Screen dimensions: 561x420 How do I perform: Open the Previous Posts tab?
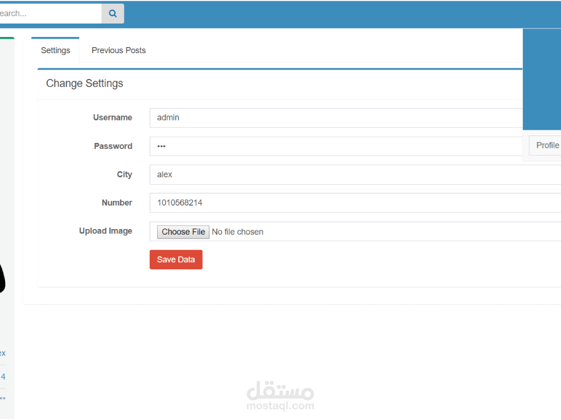pos(118,50)
